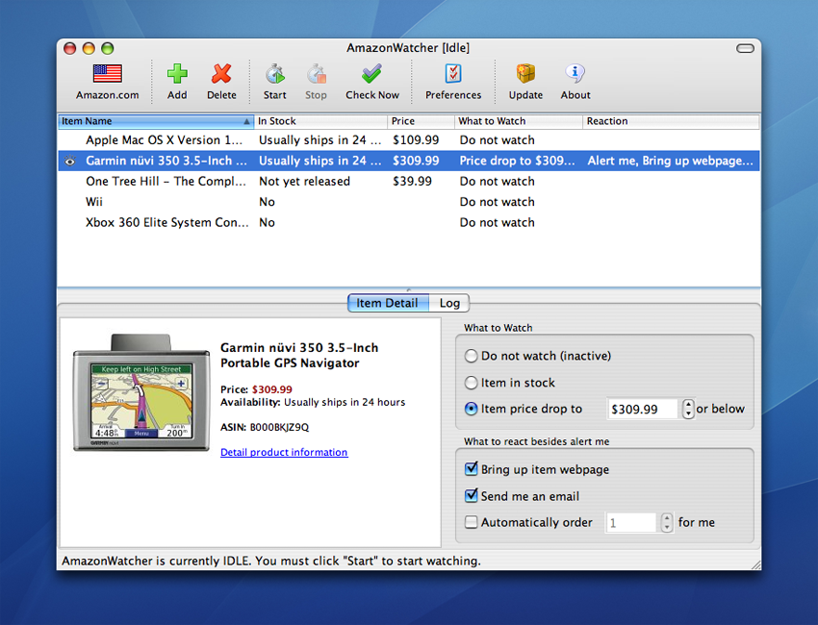
Task: Select the Item Detail tab
Action: 388,303
